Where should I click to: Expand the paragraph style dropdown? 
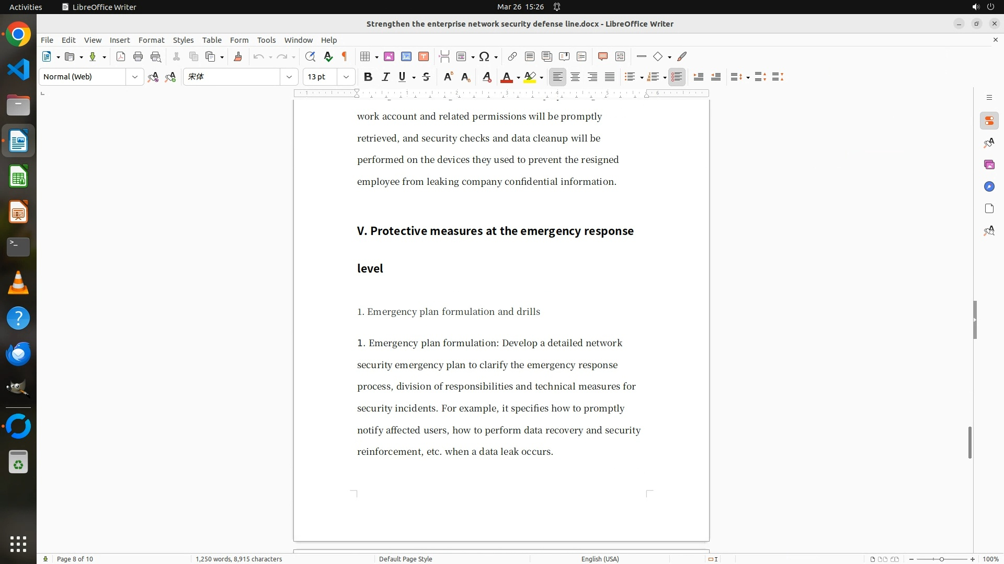point(135,77)
